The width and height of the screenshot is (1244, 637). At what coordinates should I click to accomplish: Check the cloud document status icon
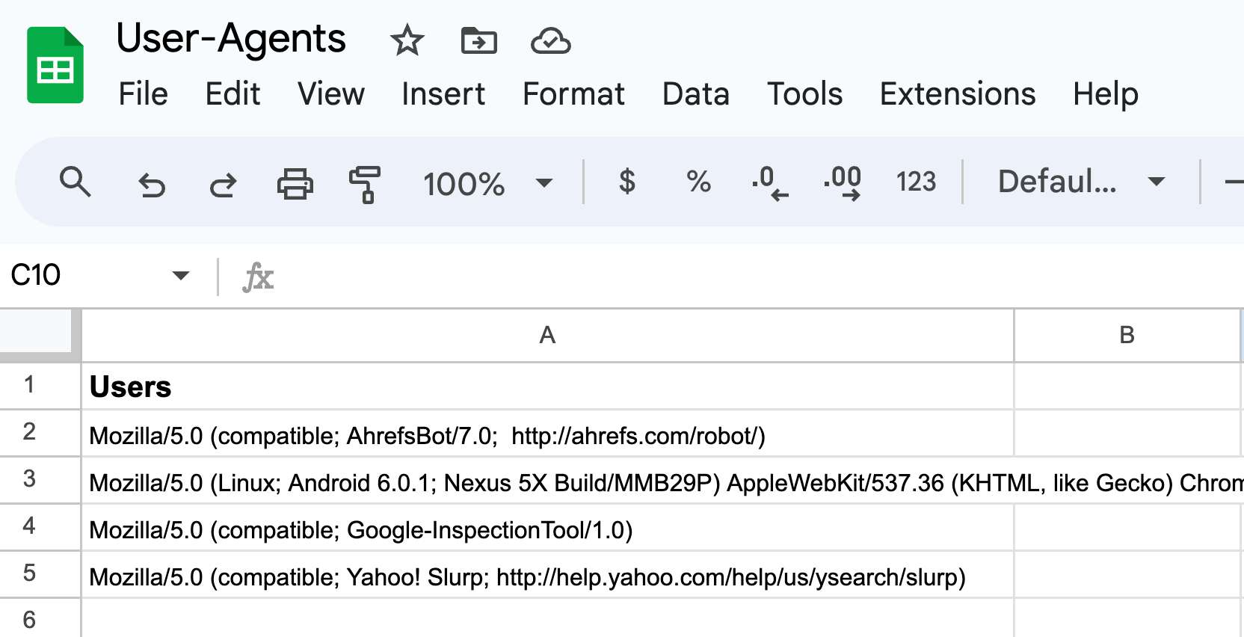pos(550,40)
